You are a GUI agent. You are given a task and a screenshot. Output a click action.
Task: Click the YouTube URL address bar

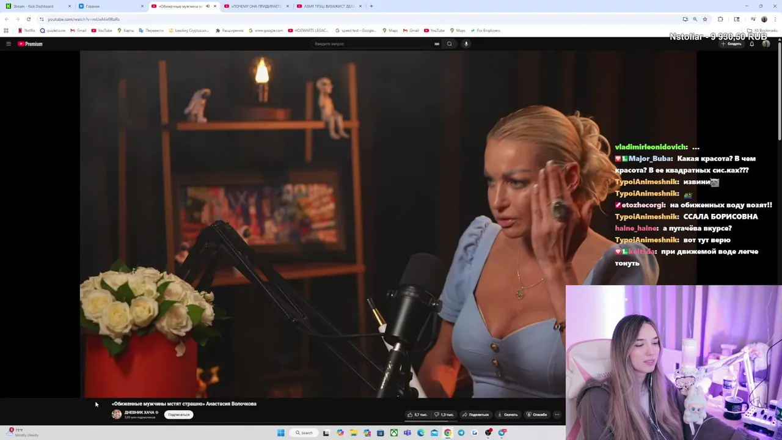click(x=360, y=19)
